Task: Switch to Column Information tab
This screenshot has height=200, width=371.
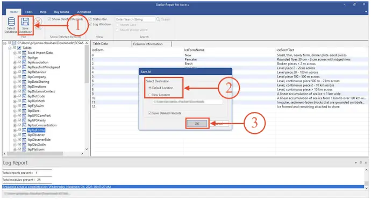Action: pos(152,44)
